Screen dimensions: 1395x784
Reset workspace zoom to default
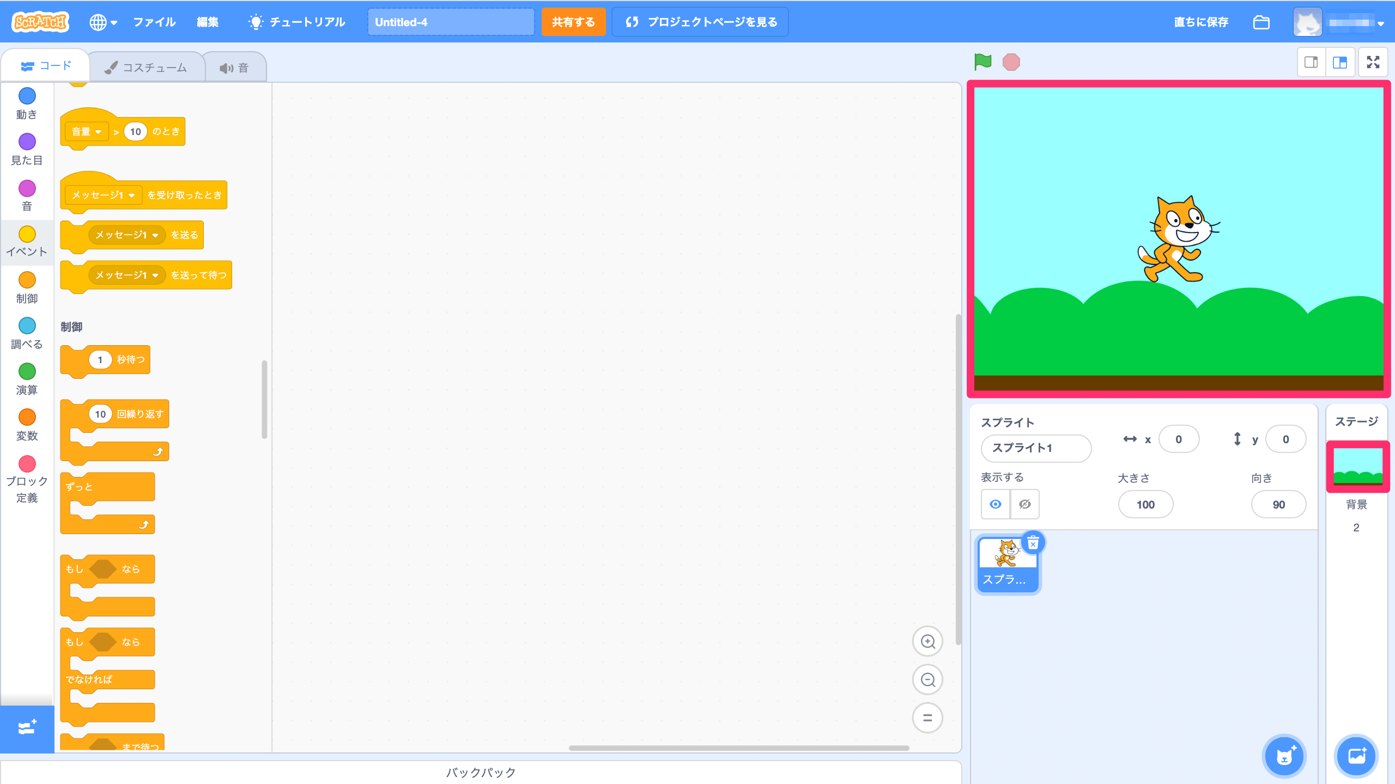tap(927, 718)
